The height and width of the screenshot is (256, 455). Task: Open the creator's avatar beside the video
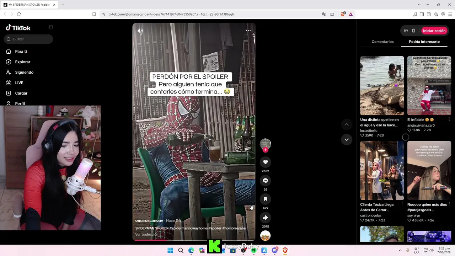pyautogui.click(x=265, y=144)
